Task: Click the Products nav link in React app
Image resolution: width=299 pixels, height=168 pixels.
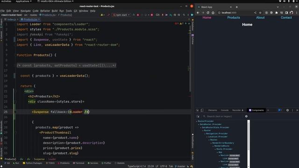Action: tap(234, 18)
